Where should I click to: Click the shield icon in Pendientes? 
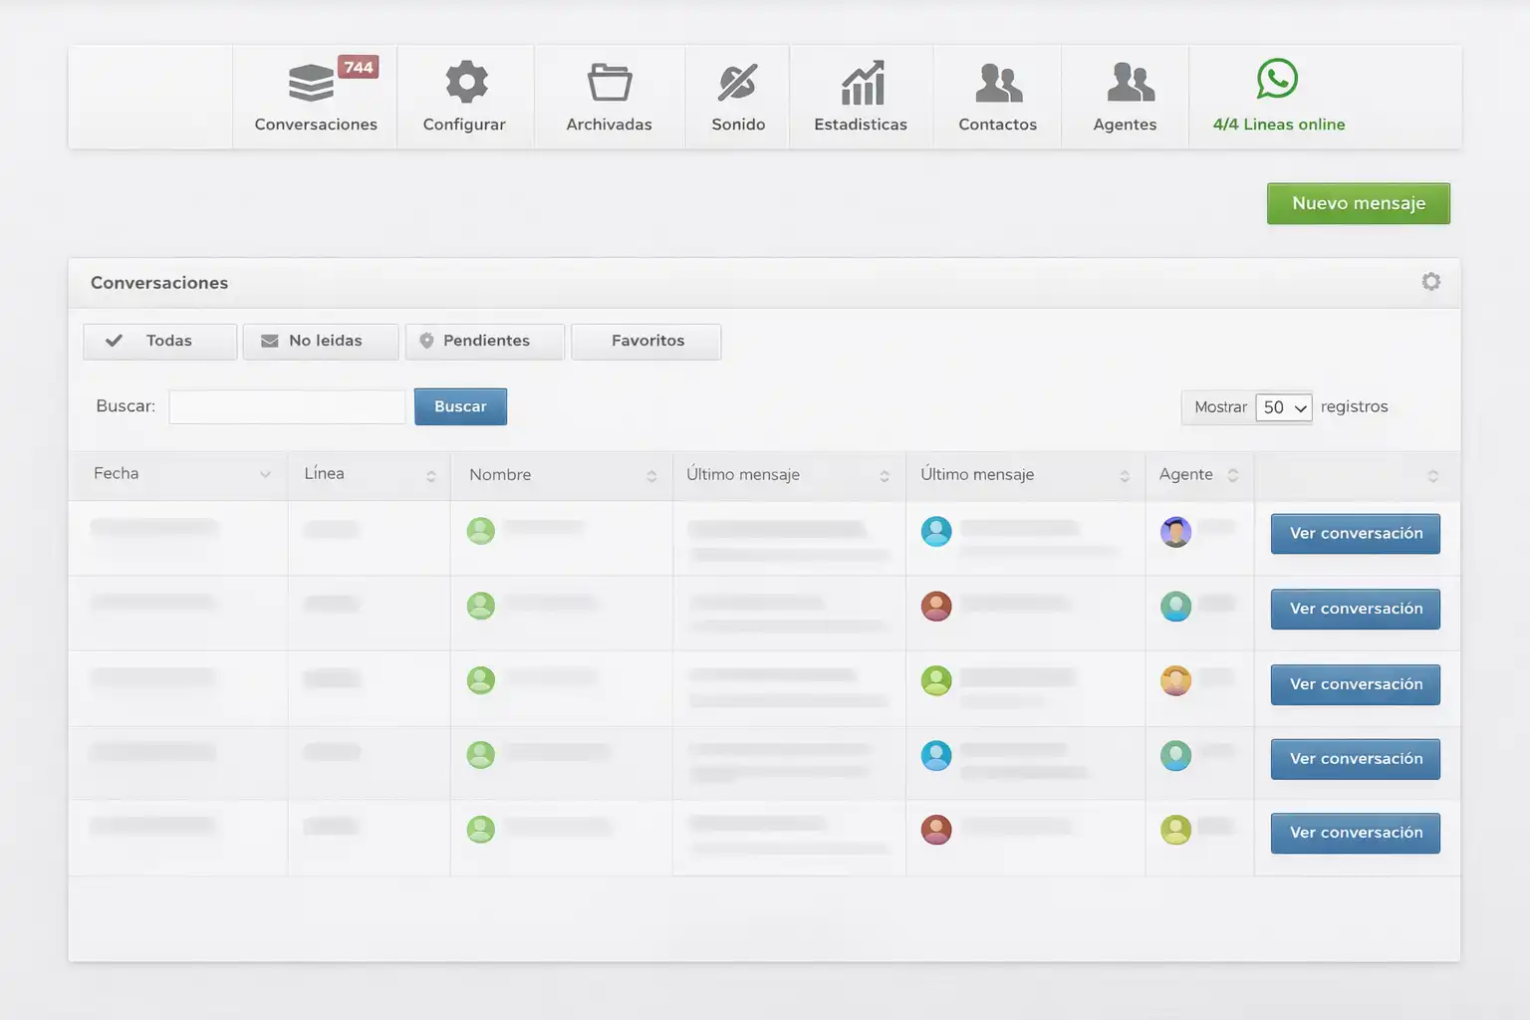click(x=426, y=341)
